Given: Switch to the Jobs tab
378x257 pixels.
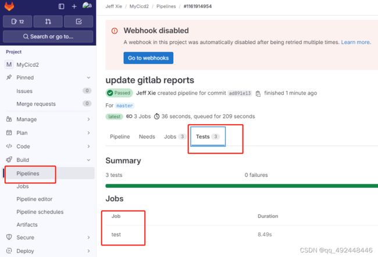Looking at the screenshot, I should click(x=175, y=136).
